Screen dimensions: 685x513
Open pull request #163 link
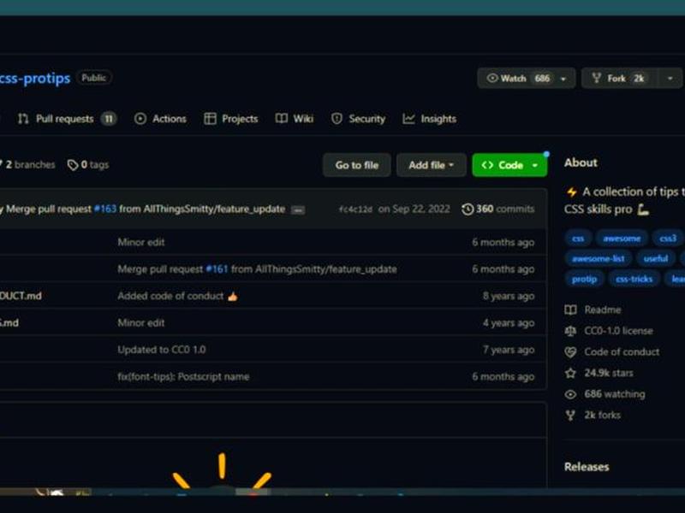point(105,209)
